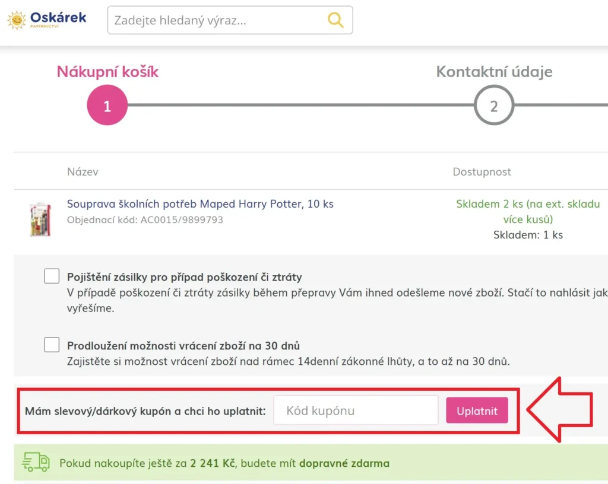
Task: Open the Harry Potter product thumbnail
Action: point(40,219)
